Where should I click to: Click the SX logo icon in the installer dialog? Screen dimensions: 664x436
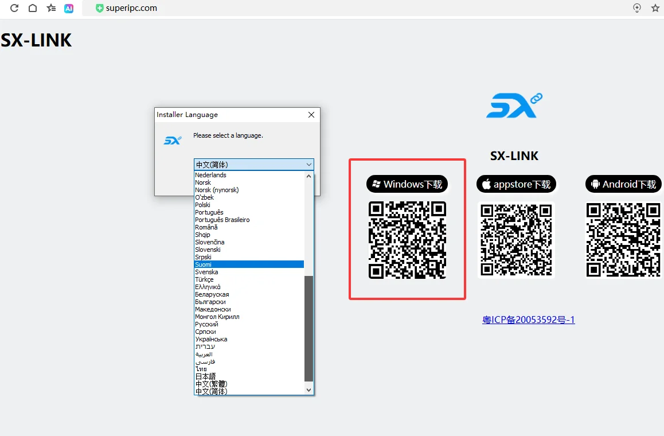tap(173, 140)
